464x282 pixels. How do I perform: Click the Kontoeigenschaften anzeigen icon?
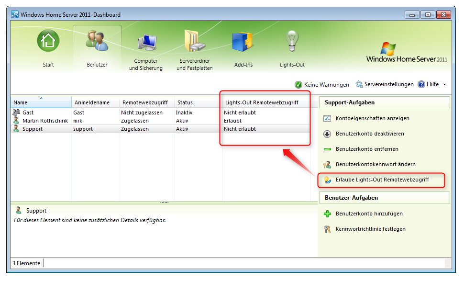[327, 118]
